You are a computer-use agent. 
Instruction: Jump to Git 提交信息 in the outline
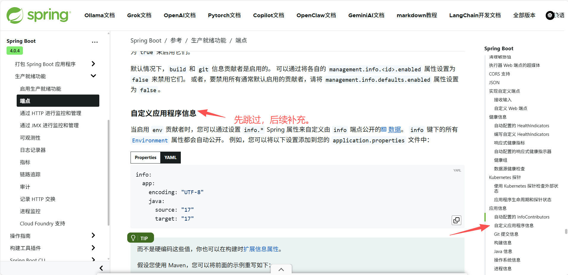(x=506, y=234)
